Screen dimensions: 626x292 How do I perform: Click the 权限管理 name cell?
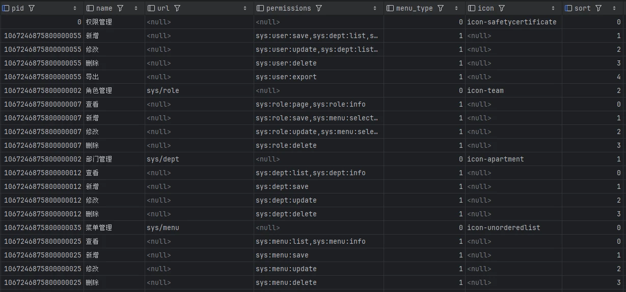99,22
